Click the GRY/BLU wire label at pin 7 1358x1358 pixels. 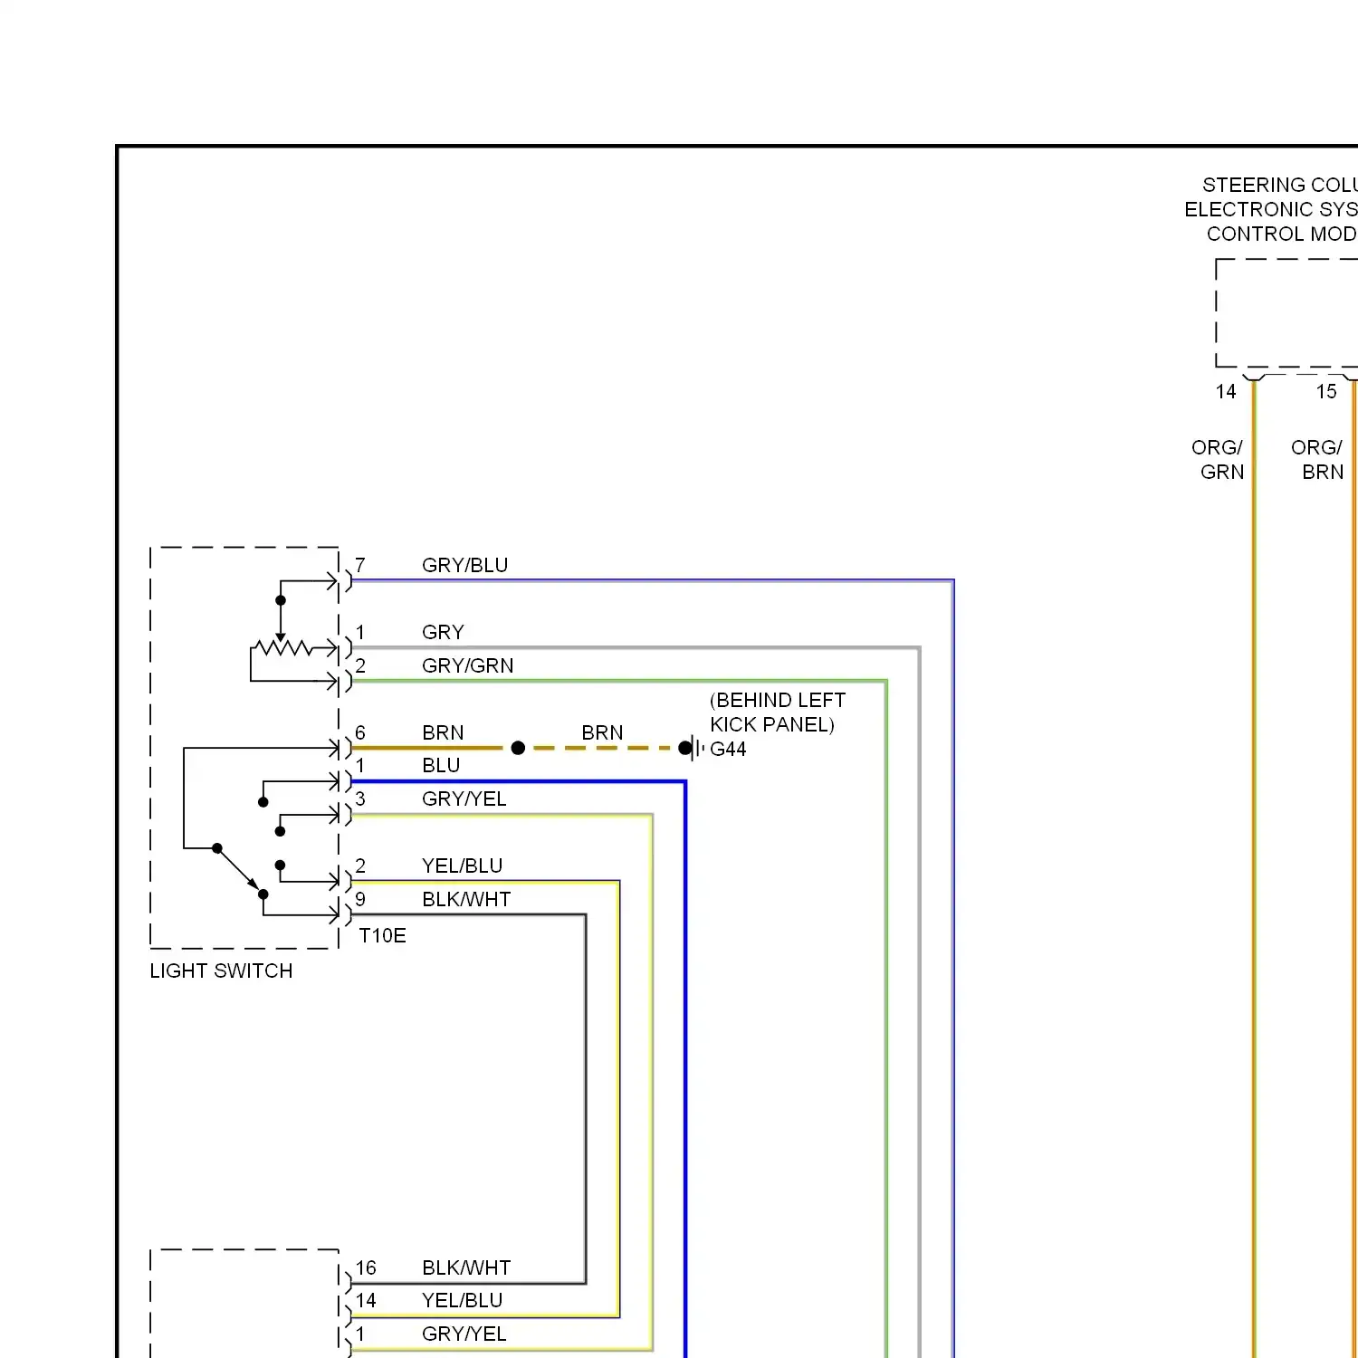(x=464, y=565)
